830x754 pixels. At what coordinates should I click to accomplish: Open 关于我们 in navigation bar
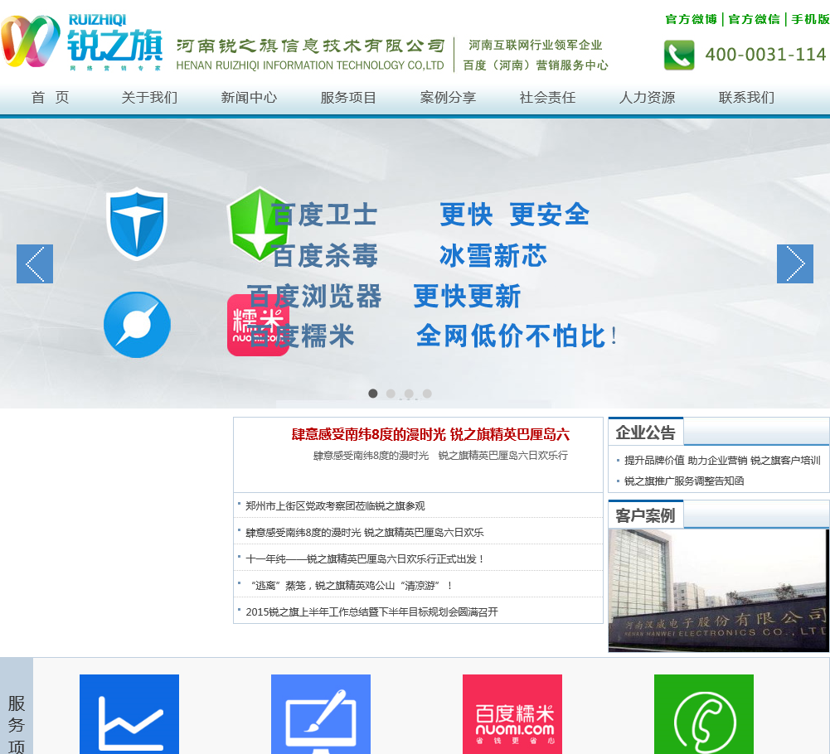(149, 98)
